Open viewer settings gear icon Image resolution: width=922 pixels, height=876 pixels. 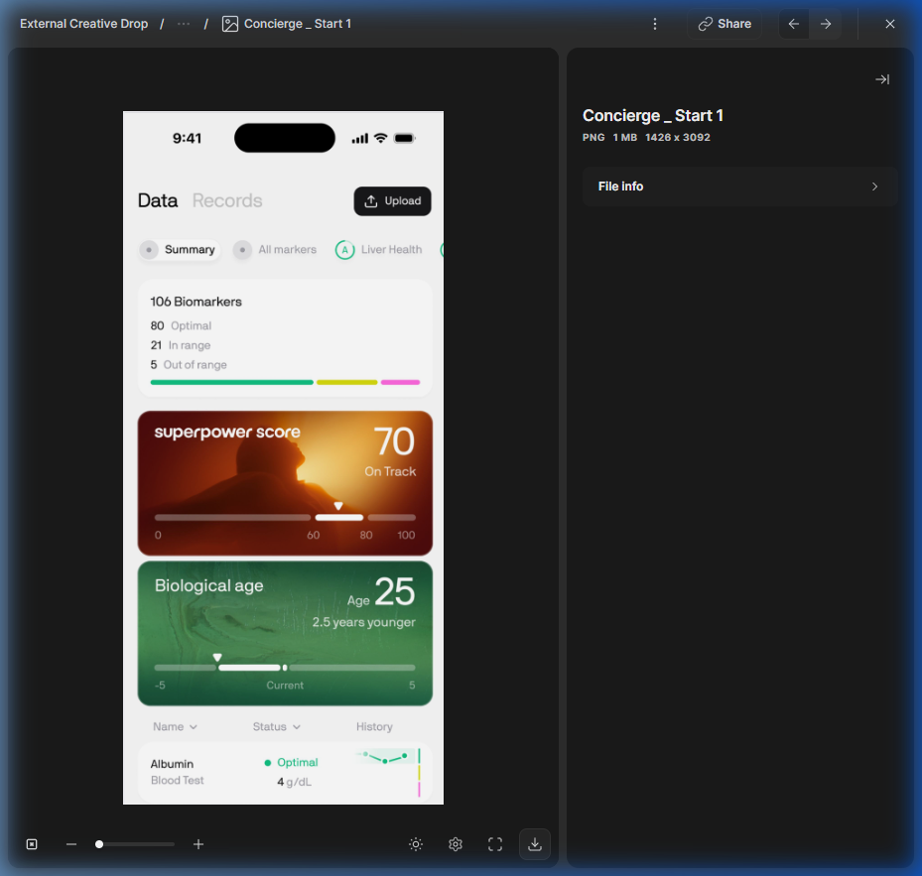coord(456,844)
